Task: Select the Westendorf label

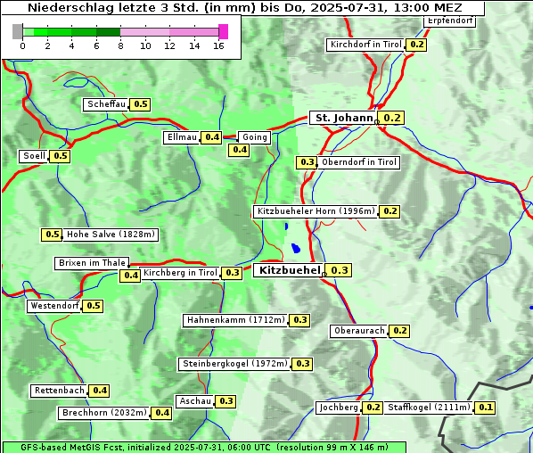Action: 54,306
